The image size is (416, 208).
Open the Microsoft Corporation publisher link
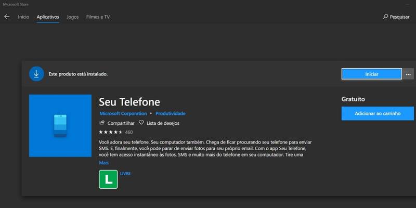click(123, 113)
